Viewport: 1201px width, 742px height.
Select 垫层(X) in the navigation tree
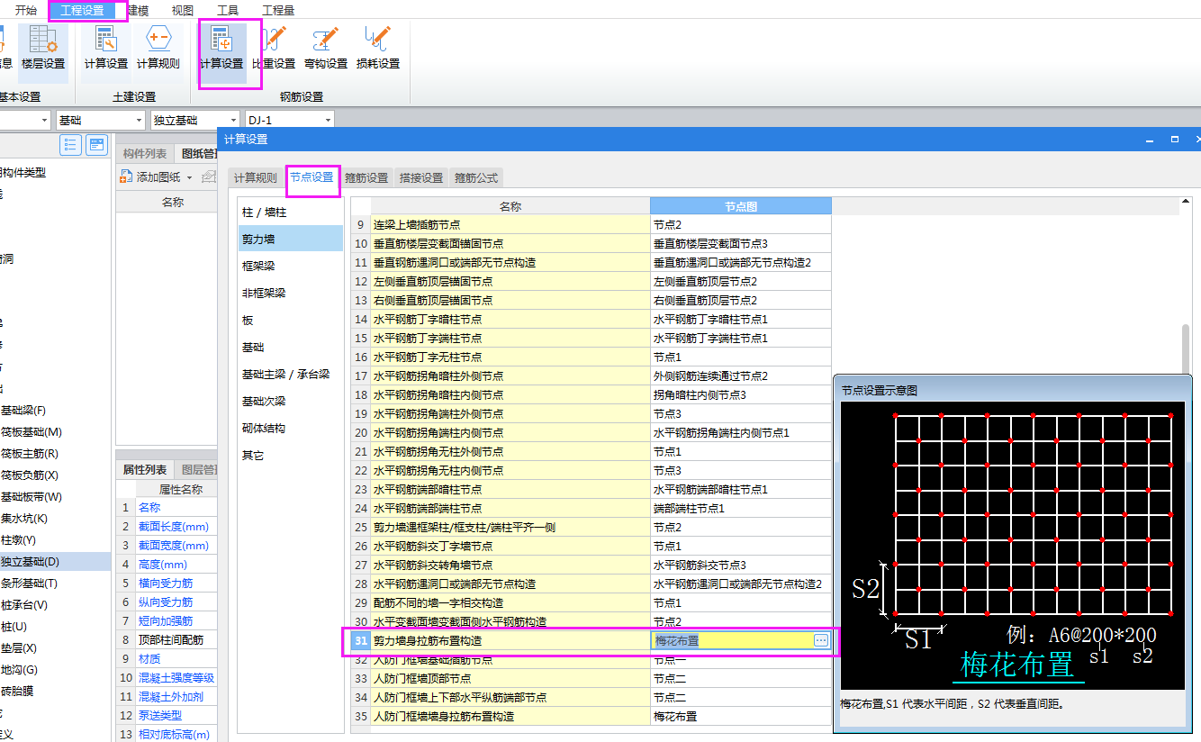[18, 648]
